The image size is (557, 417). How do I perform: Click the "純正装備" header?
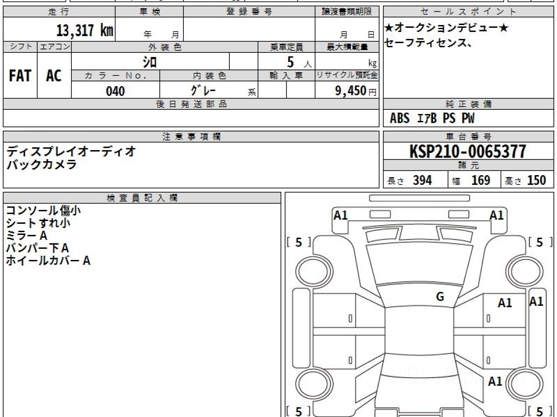coord(468,104)
